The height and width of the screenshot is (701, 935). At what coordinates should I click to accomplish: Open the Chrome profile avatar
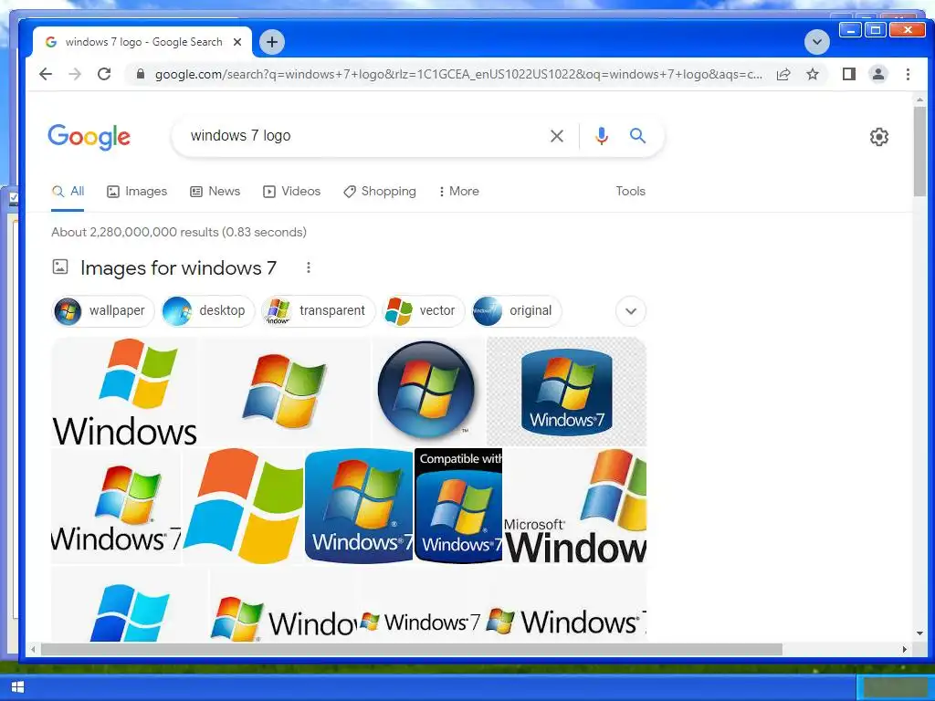878,74
